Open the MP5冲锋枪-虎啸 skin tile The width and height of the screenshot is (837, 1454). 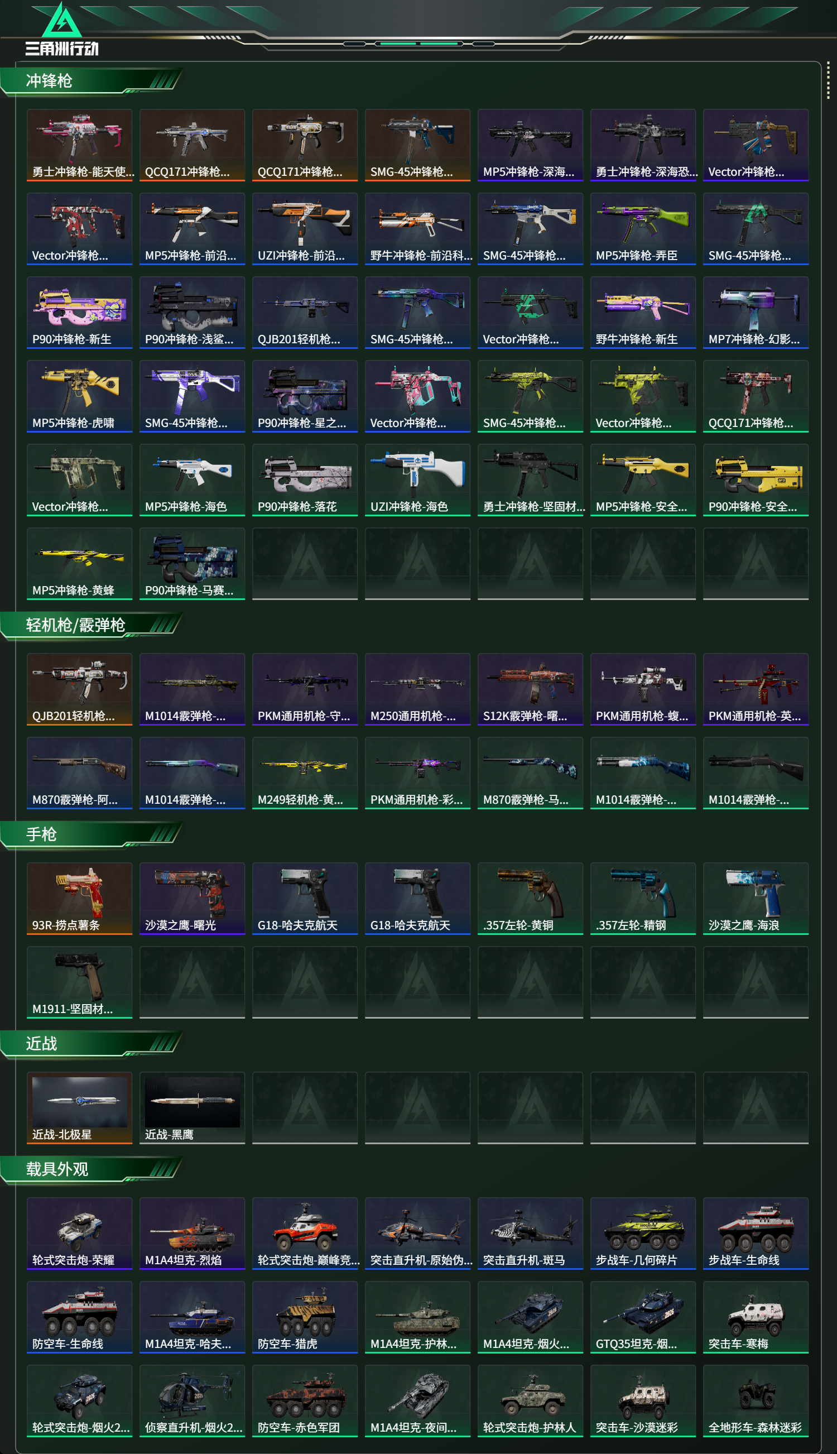coord(79,396)
